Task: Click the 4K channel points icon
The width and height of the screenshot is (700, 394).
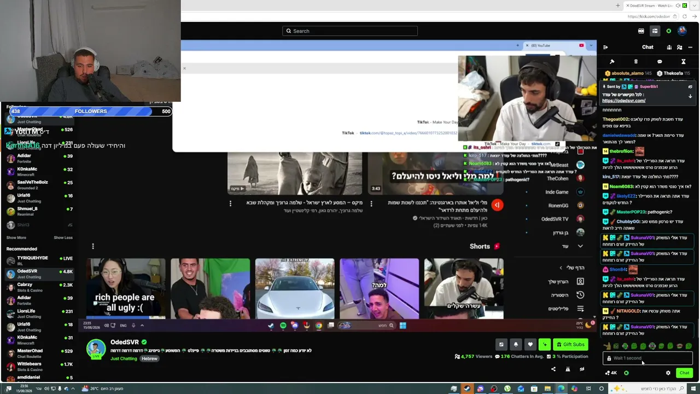Action: point(611,373)
